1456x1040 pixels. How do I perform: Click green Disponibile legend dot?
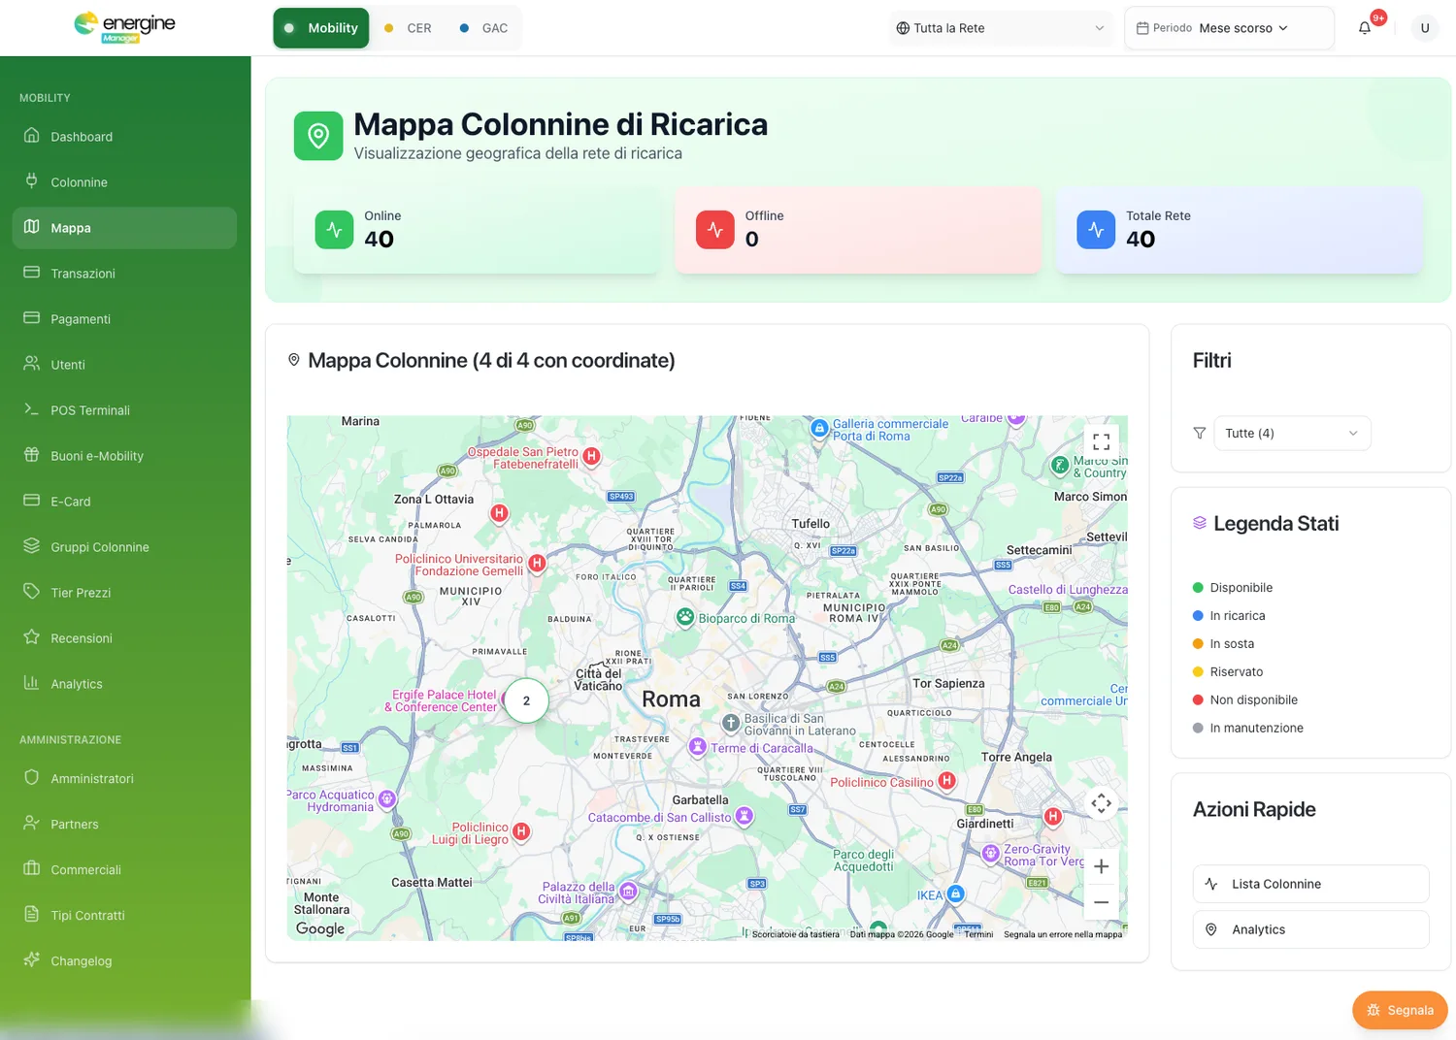[1198, 588]
